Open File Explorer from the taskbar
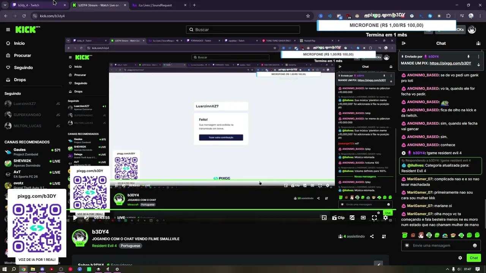The image size is (486, 273). [x=33, y=269]
